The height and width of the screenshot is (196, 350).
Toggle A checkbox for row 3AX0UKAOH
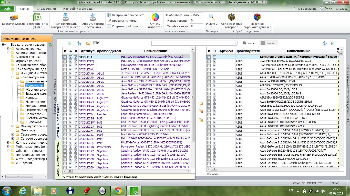click(x=70, y=98)
